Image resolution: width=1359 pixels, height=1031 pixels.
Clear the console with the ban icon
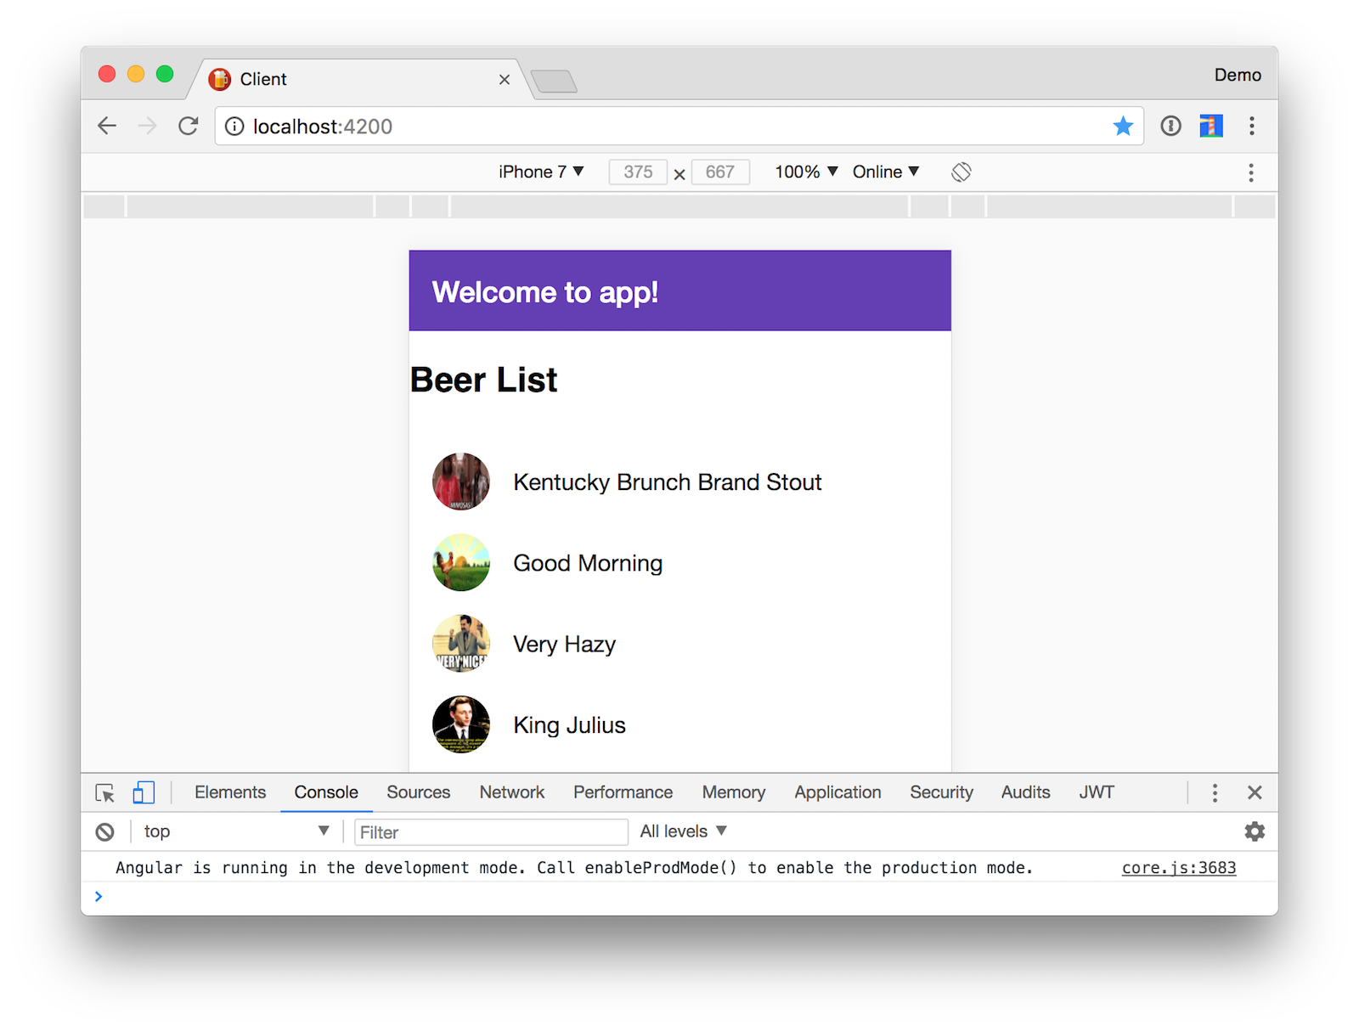click(x=104, y=832)
